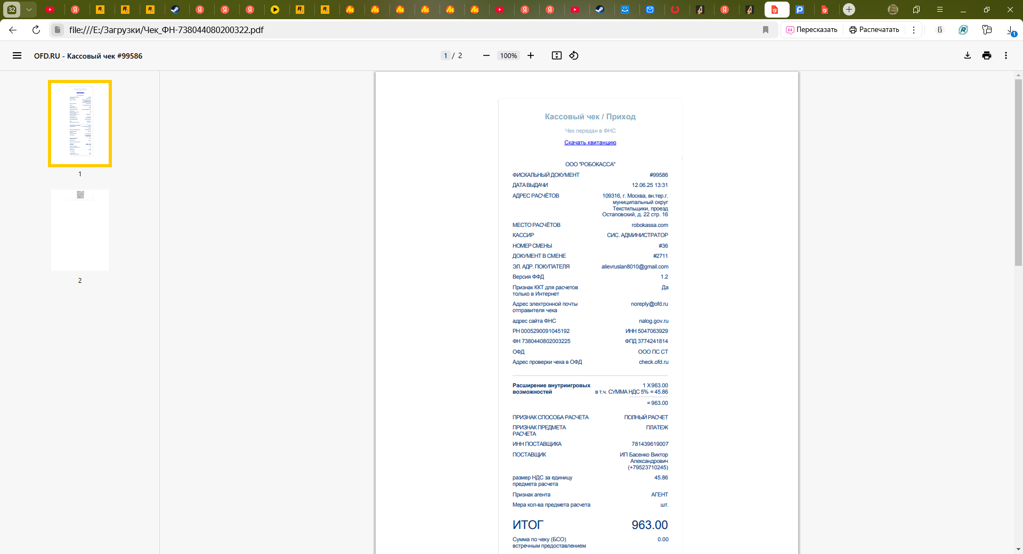This screenshot has width=1023, height=554.
Task: Click the ООО "РОБОКАССА" company name
Action: [x=590, y=165]
